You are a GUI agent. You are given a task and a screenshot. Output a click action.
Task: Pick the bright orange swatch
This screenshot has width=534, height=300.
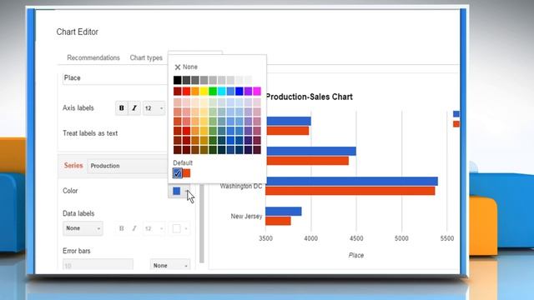pos(195,91)
